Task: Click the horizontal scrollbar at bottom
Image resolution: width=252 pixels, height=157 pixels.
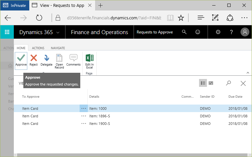Action: click(x=132, y=155)
